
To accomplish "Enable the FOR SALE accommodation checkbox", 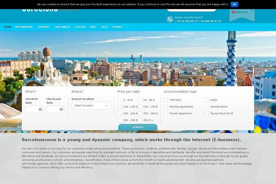I will pyautogui.click(x=166, y=100).
